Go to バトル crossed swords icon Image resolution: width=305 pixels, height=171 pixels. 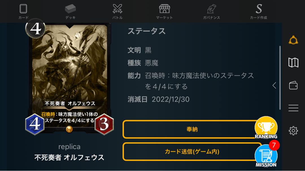pyautogui.click(x=117, y=9)
